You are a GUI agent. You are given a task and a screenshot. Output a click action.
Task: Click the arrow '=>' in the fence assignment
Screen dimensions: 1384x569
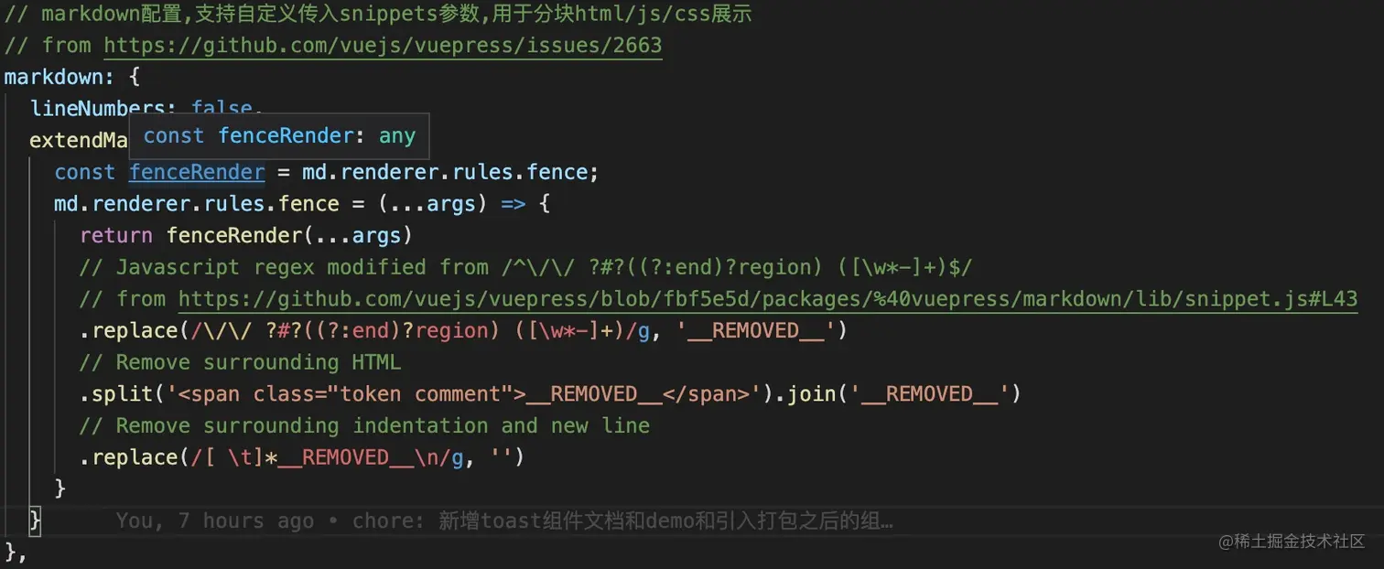tap(514, 204)
